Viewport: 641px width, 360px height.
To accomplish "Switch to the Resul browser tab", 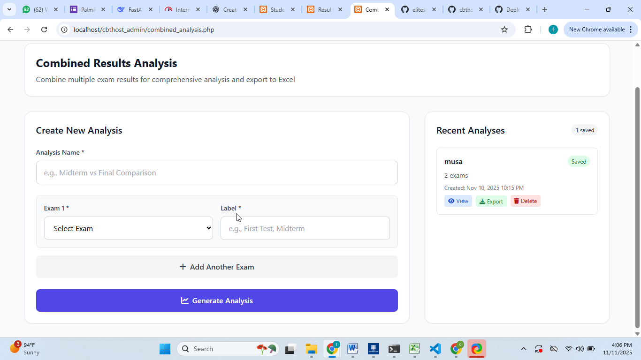I will (x=325, y=9).
